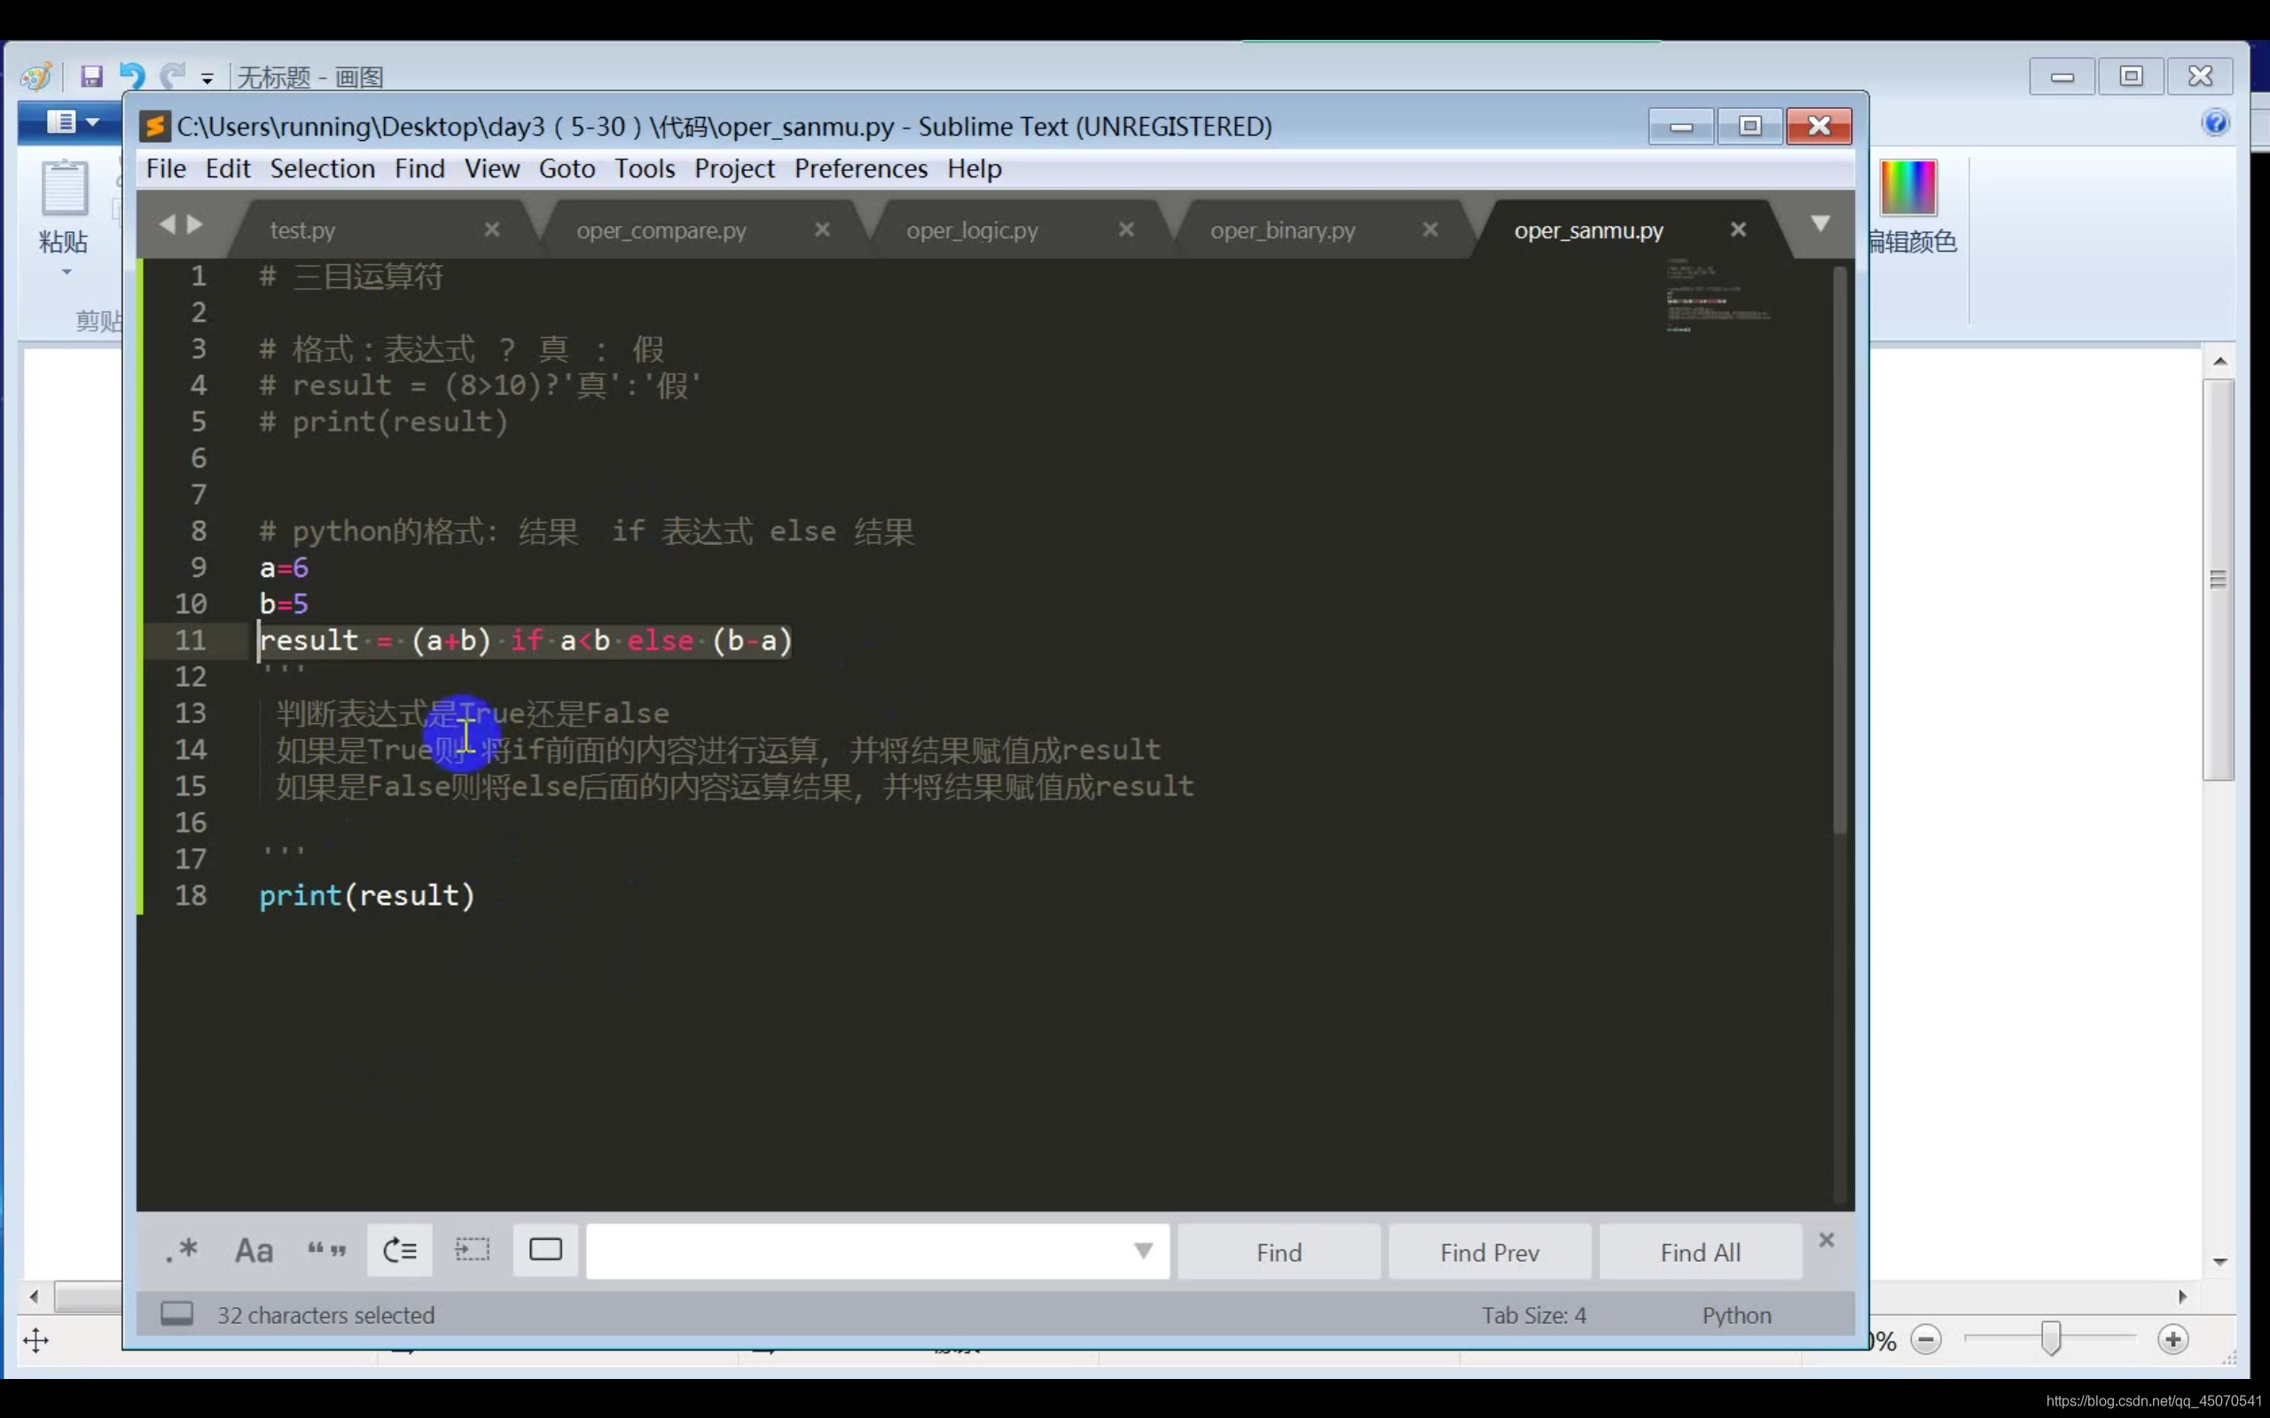
Task: Click the Find Prev button
Action: 1489,1252
